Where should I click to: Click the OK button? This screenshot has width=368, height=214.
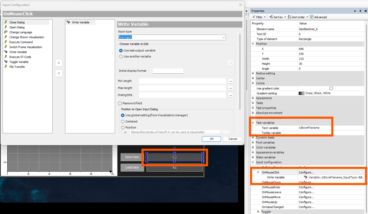pyautogui.click(x=211, y=139)
